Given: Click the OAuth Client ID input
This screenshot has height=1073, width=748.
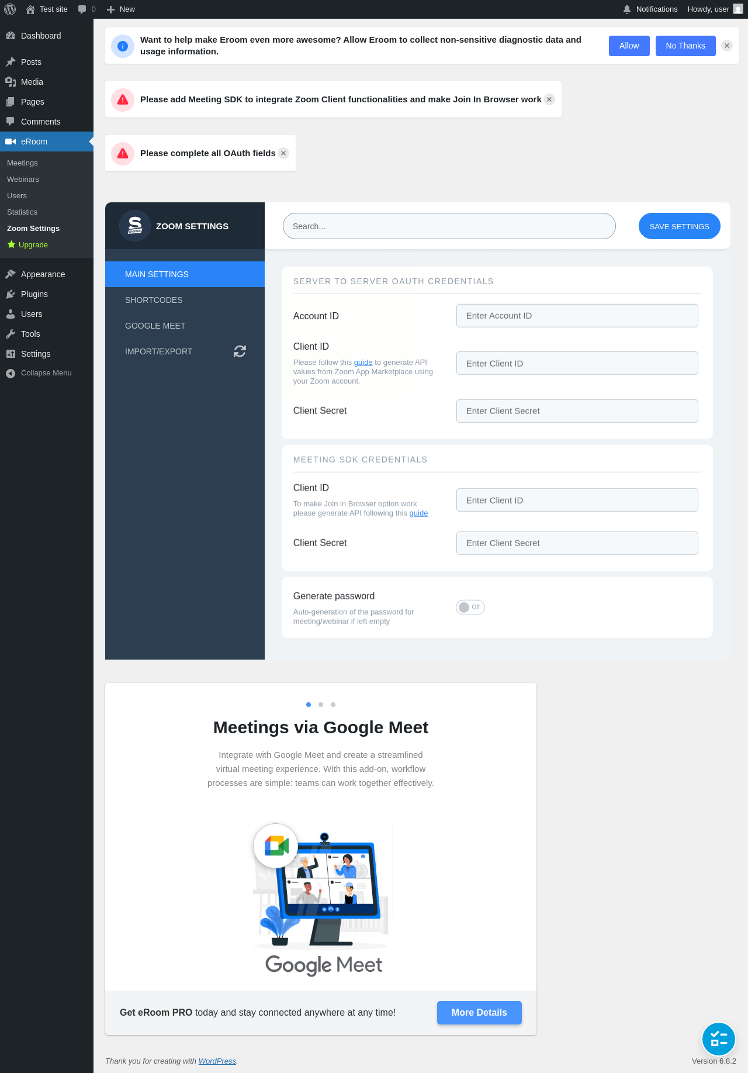Looking at the screenshot, I should tap(577, 363).
